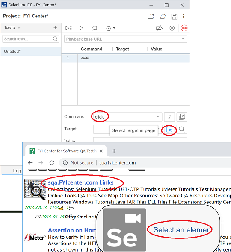Click the Target column header
231x252 pixels.
(122, 49)
